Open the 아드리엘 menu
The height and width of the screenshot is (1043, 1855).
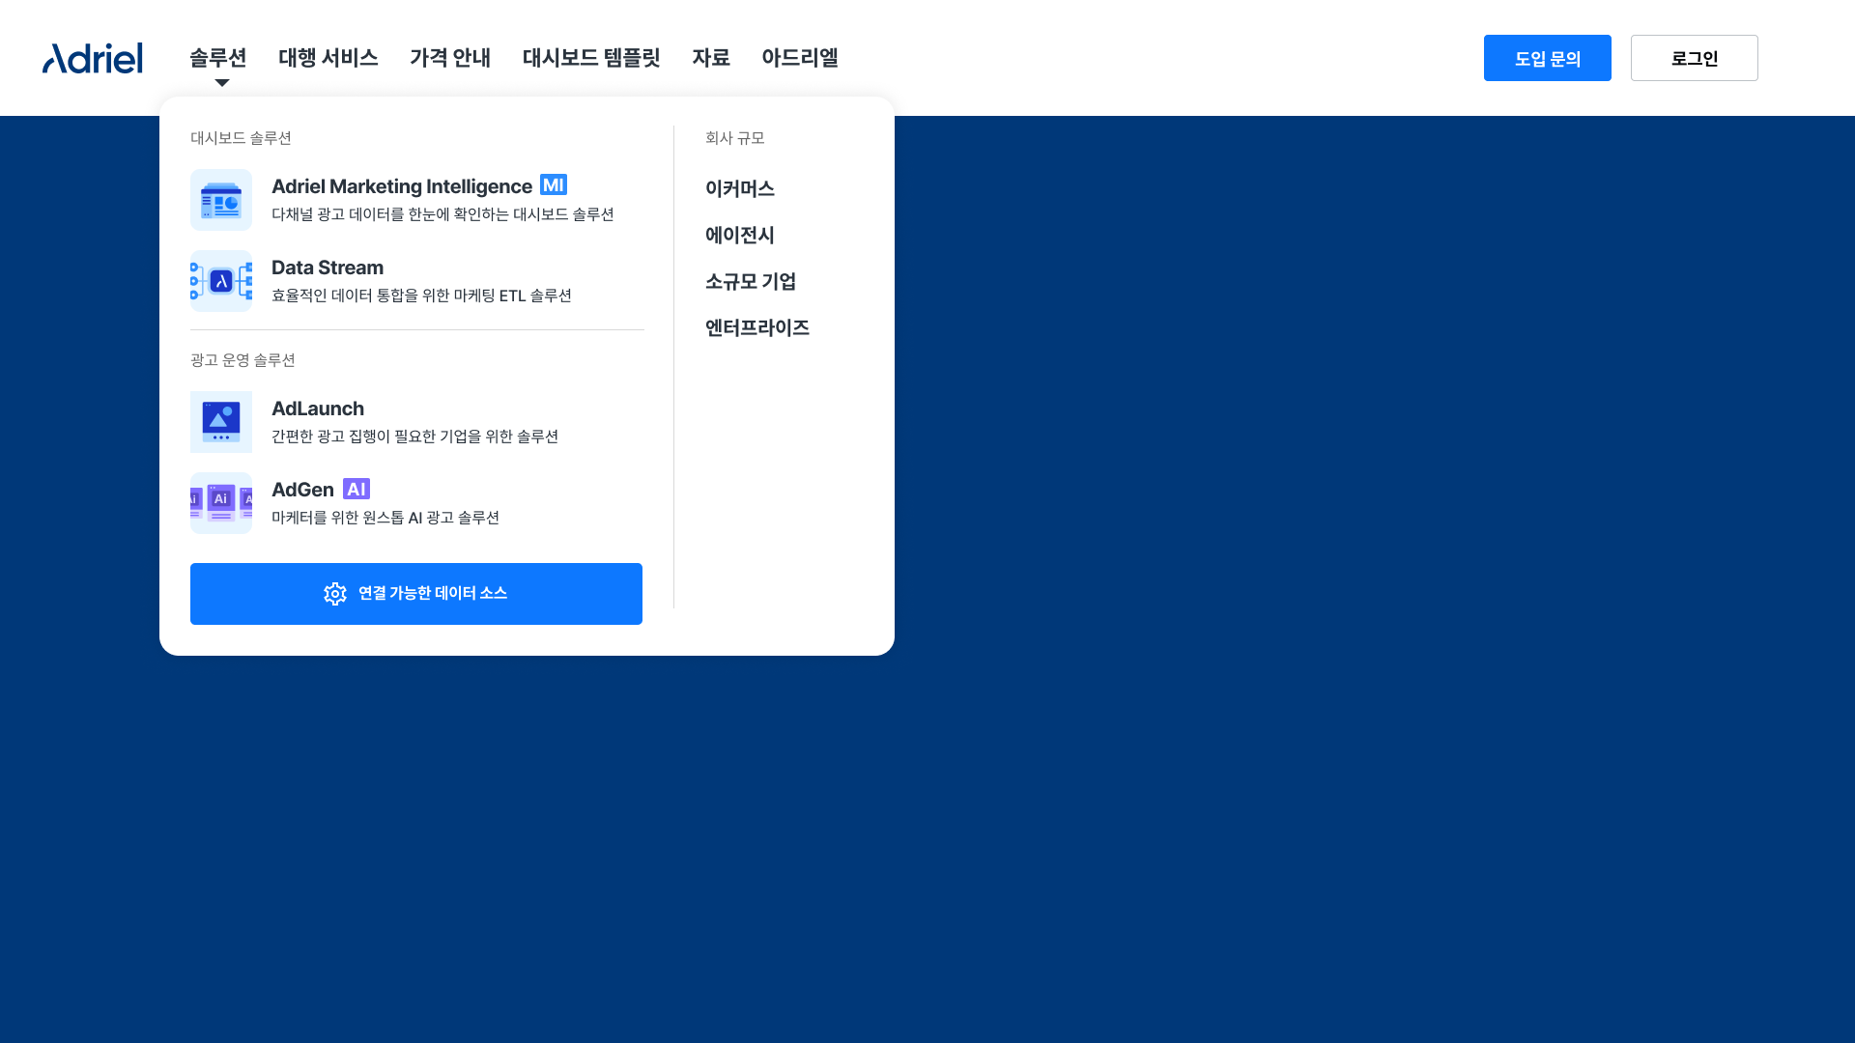800,58
